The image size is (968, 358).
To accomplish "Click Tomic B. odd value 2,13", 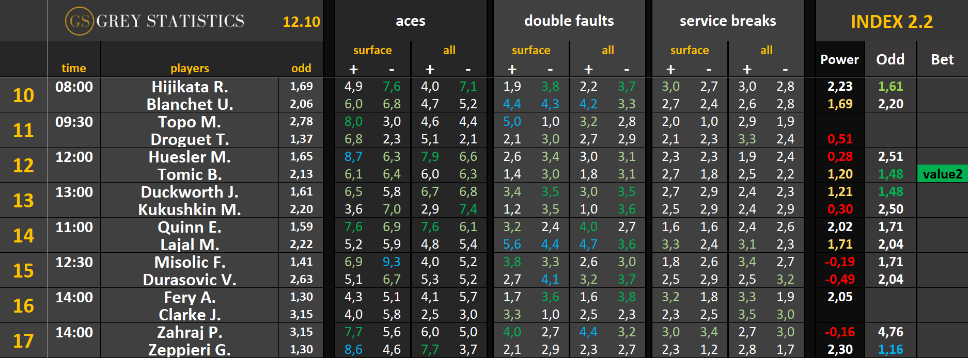I will 301,174.
